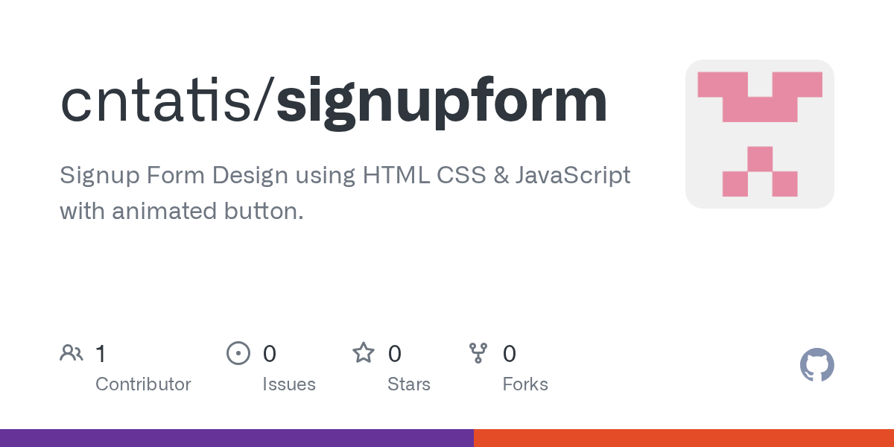Click the fork branch icon
894x447 pixels.
click(x=478, y=353)
